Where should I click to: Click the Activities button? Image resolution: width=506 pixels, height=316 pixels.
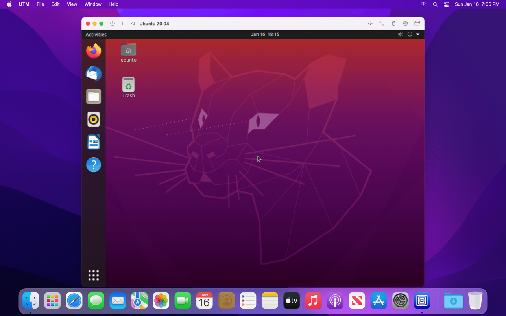pyautogui.click(x=96, y=35)
